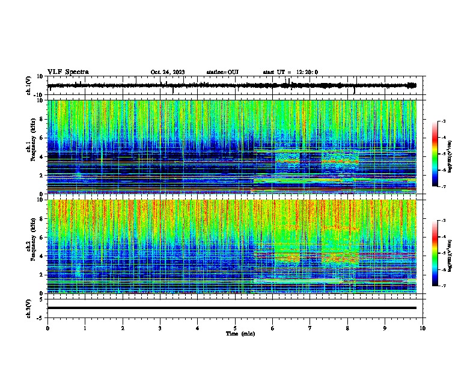Click time axis tick label "8"

coord(347,328)
